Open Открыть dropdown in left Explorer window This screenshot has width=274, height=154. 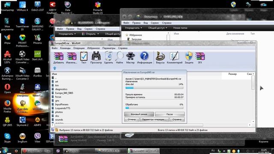coord(90,34)
